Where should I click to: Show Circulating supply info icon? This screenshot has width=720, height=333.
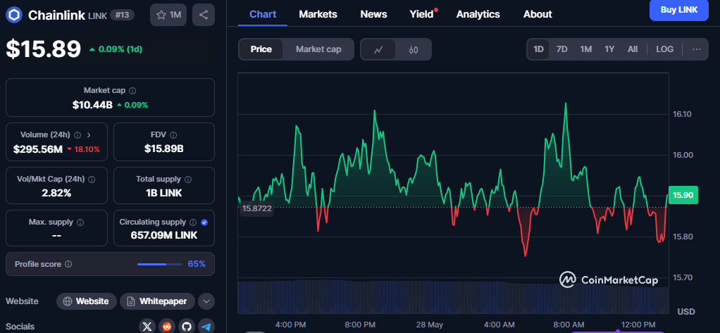193,222
